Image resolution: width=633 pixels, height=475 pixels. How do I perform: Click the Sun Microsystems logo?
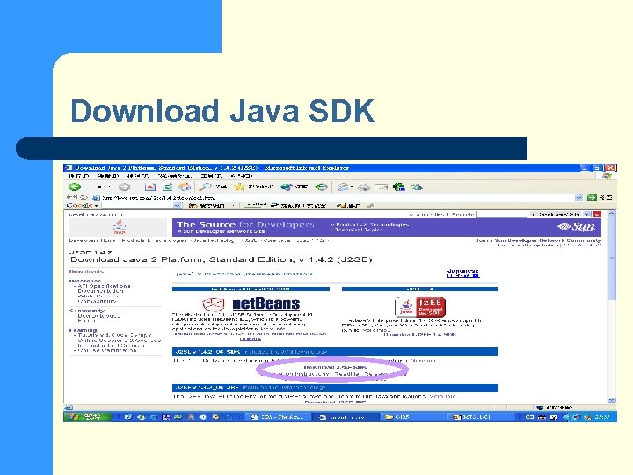point(576,227)
